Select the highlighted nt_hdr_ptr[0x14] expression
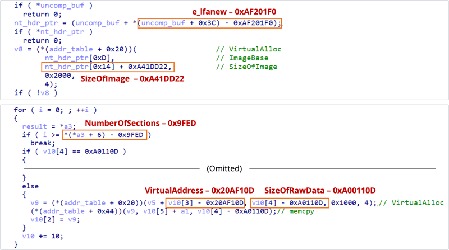The width and height of the screenshot is (449, 250). [x=108, y=67]
